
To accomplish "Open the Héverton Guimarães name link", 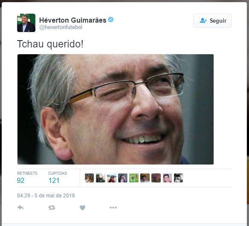I will (x=73, y=20).
